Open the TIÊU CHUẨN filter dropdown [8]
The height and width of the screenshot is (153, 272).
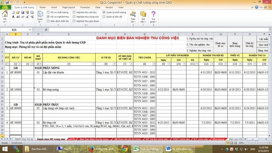tap(154, 64)
